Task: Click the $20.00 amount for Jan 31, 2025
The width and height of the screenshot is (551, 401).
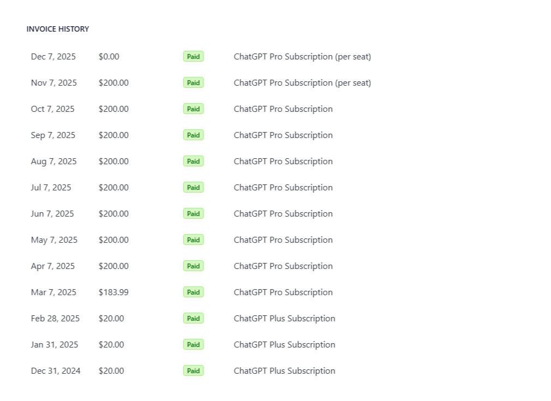Action: click(x=111, y=345)
